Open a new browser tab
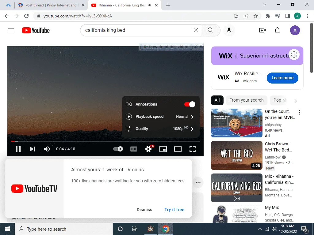Viewport: 314px width, 235px height. click(168, 5)
